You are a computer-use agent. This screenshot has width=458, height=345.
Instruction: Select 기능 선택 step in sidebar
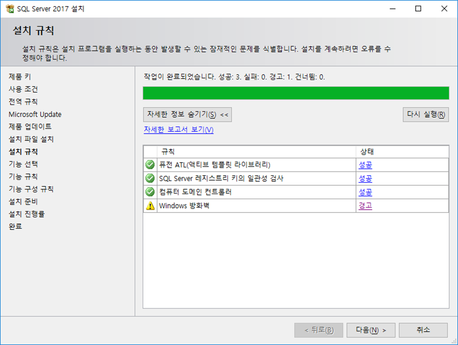point(23,164)
